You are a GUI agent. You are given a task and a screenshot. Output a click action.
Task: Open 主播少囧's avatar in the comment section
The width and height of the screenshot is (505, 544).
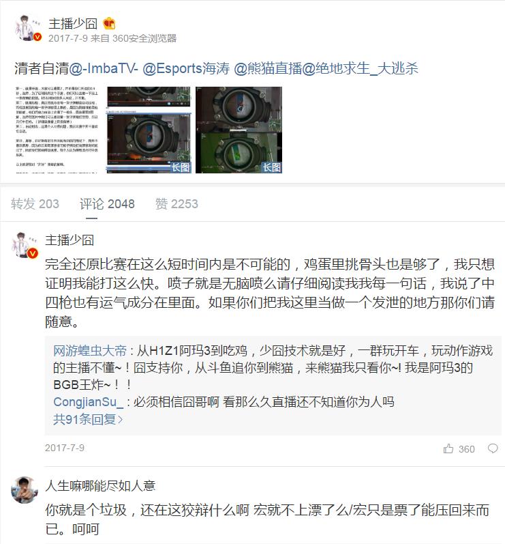click(x=25, y=245)
